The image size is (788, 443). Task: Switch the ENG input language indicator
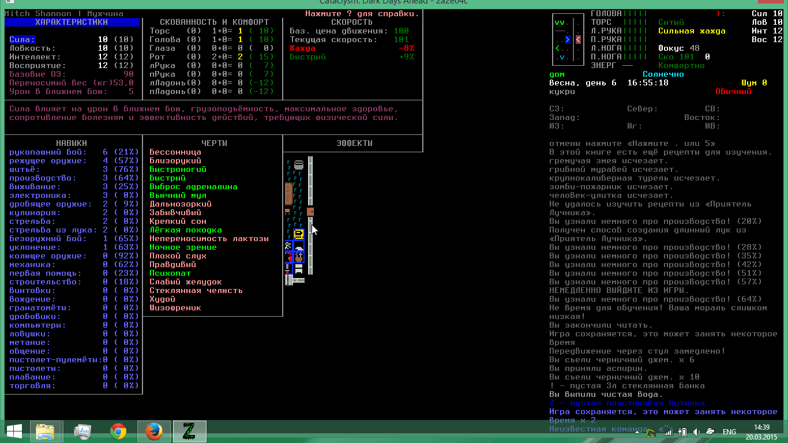[x=729, y=431]
